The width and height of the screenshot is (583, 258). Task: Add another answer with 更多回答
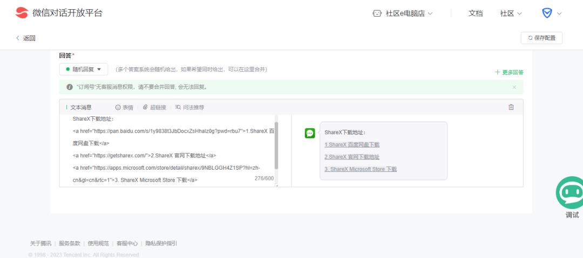[509, 72]
